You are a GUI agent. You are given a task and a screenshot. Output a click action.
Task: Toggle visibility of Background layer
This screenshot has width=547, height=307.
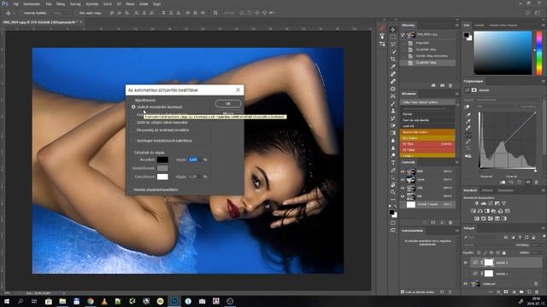(x=465, y=284)
